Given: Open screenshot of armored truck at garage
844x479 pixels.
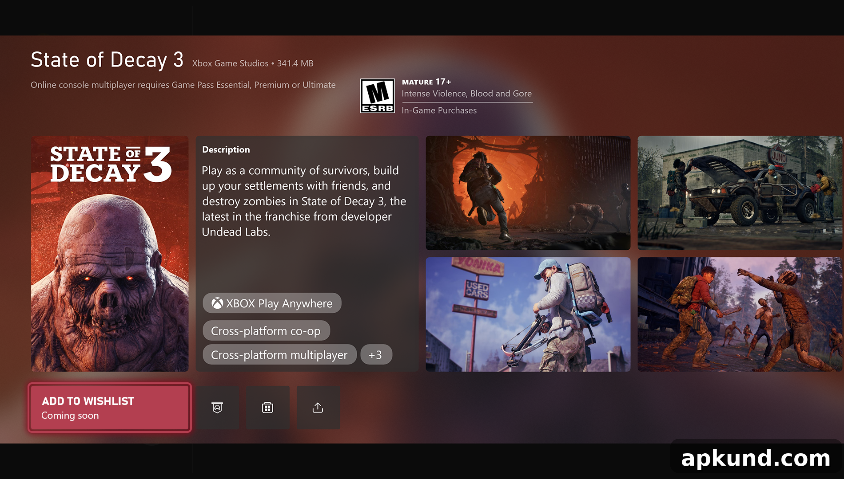Looking at the screenshot, I should coord(740,193).
